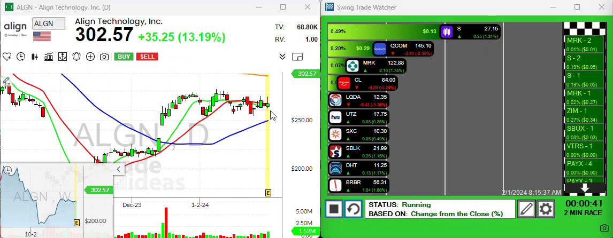This screenshot has width=613, height=238.
Task: Click the picture-in-picture layout icon
Action: (297, 57)
